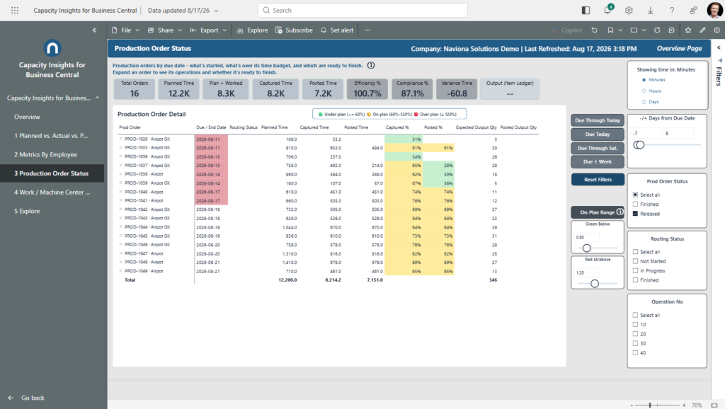The width and height of the screenshot is (725, 409).
Task: Select the Hours radio button
Action: pyautogui.click(x=644, y=91)
